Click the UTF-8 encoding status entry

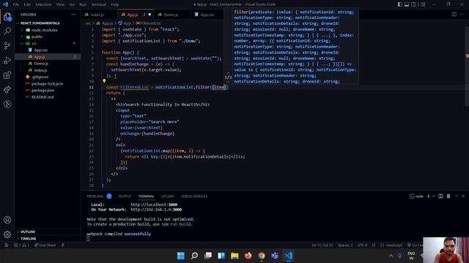pos(362,245)
